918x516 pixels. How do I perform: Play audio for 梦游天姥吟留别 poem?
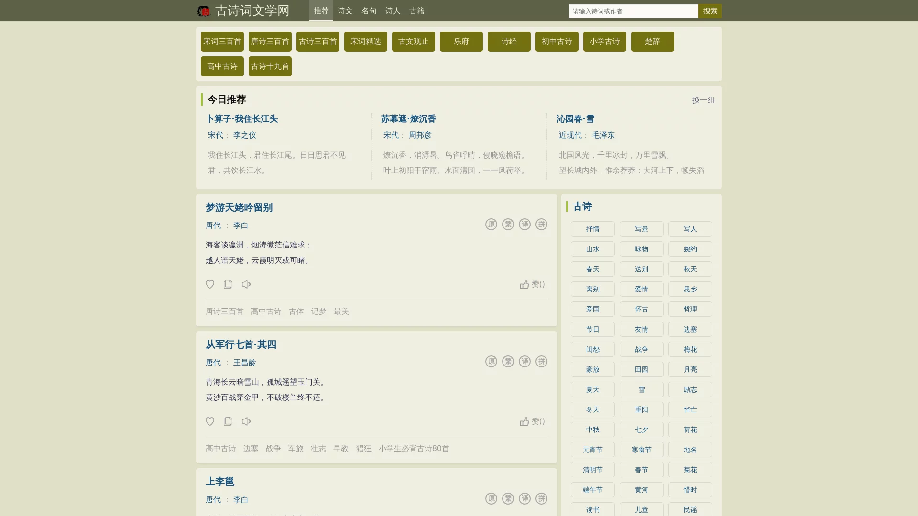246,284
